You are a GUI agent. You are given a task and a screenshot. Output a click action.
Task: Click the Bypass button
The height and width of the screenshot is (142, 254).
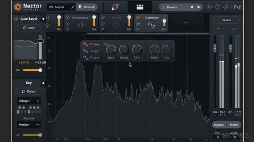tap(219, 125)
